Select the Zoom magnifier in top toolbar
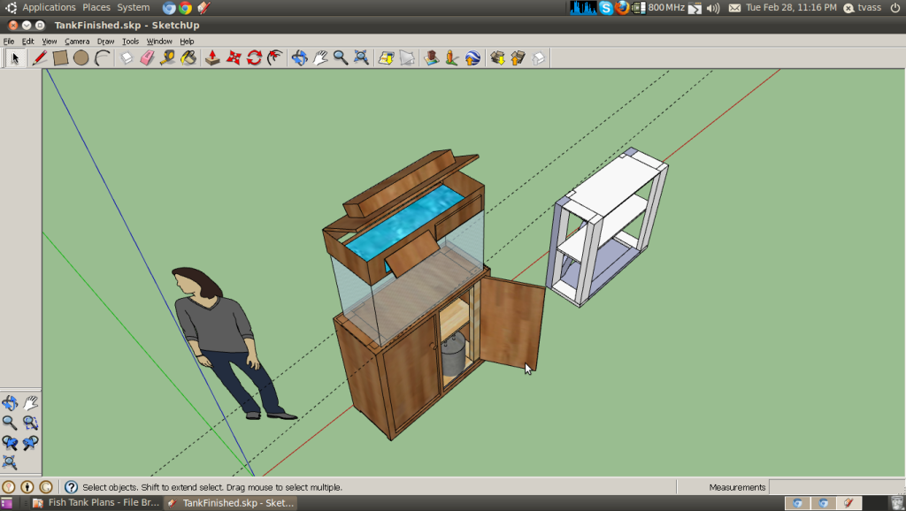 pyautogui.click(x=341, y=57)
